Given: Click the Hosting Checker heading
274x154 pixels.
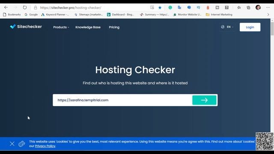Looking at the screenshot, I should 135,70.
